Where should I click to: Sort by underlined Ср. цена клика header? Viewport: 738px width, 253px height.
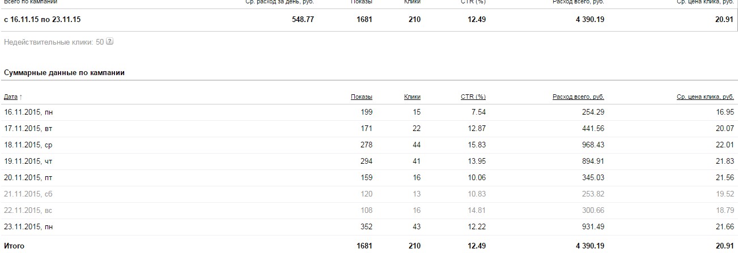[705, 97]
